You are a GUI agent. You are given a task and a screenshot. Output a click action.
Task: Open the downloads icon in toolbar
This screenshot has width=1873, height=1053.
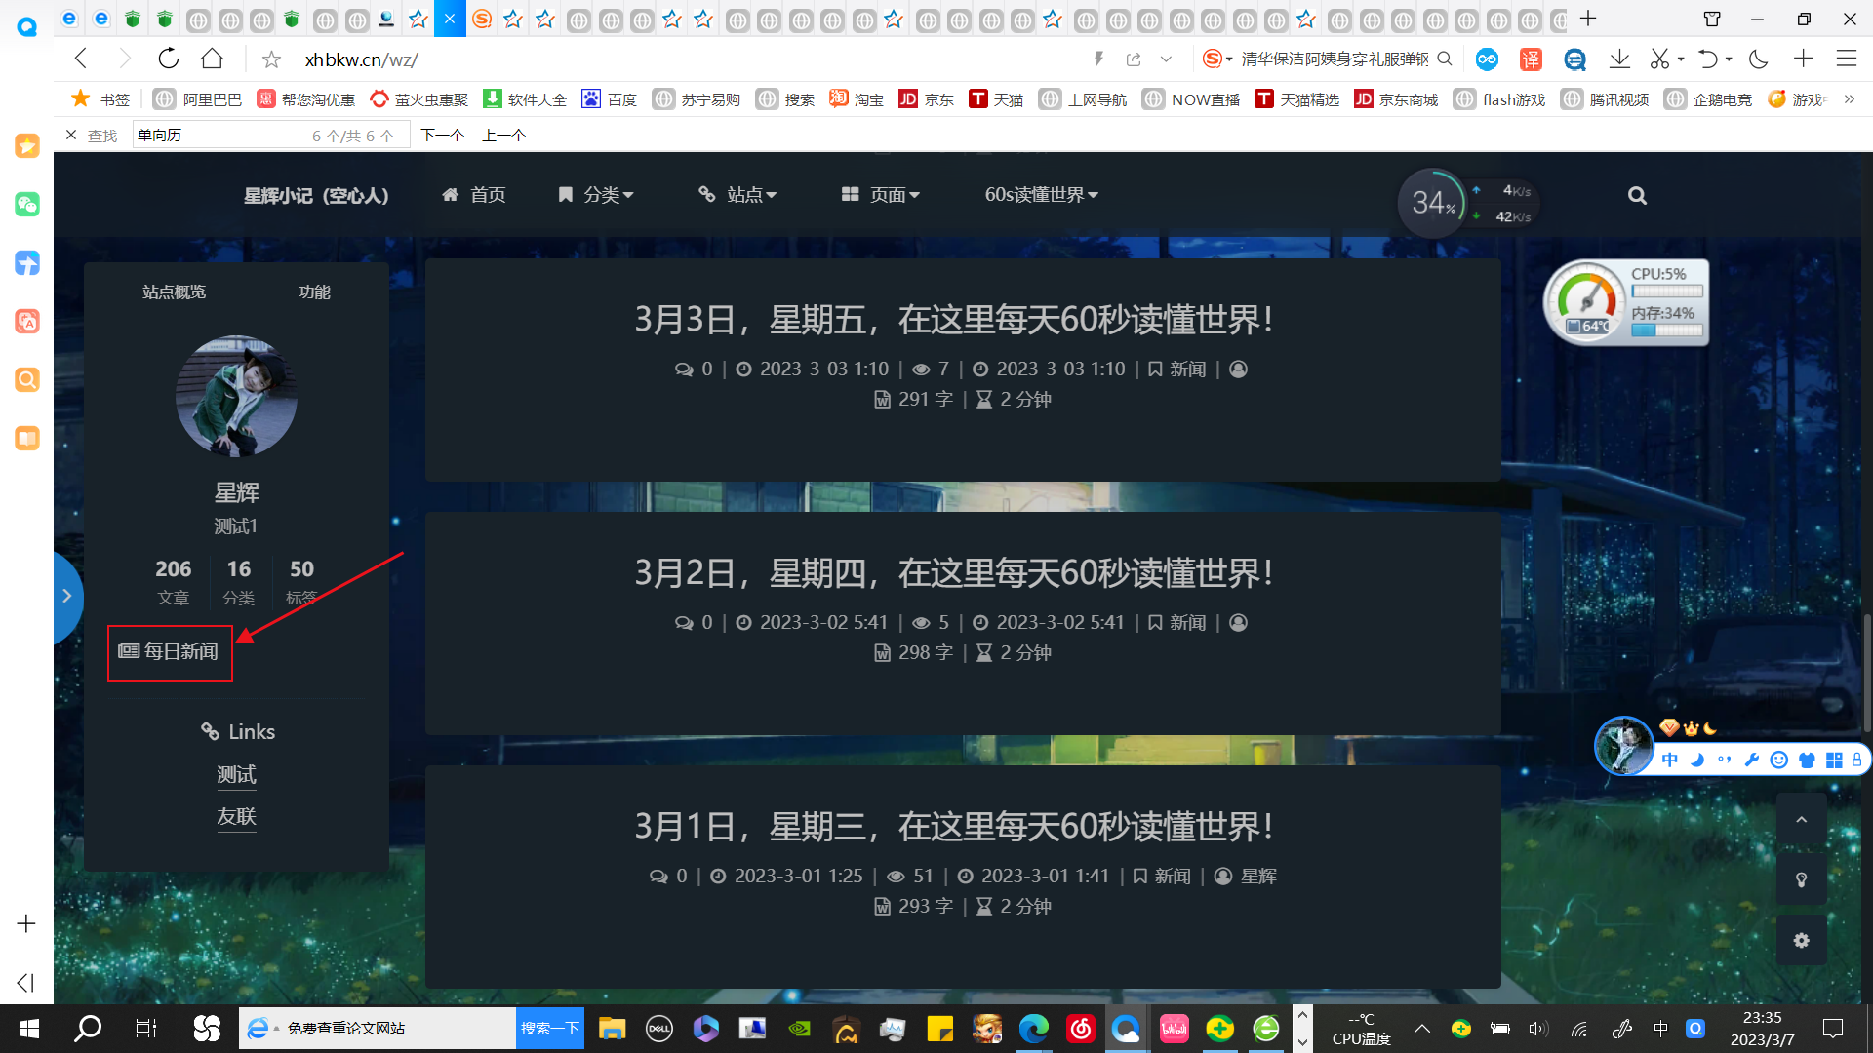coord(1619,58)
